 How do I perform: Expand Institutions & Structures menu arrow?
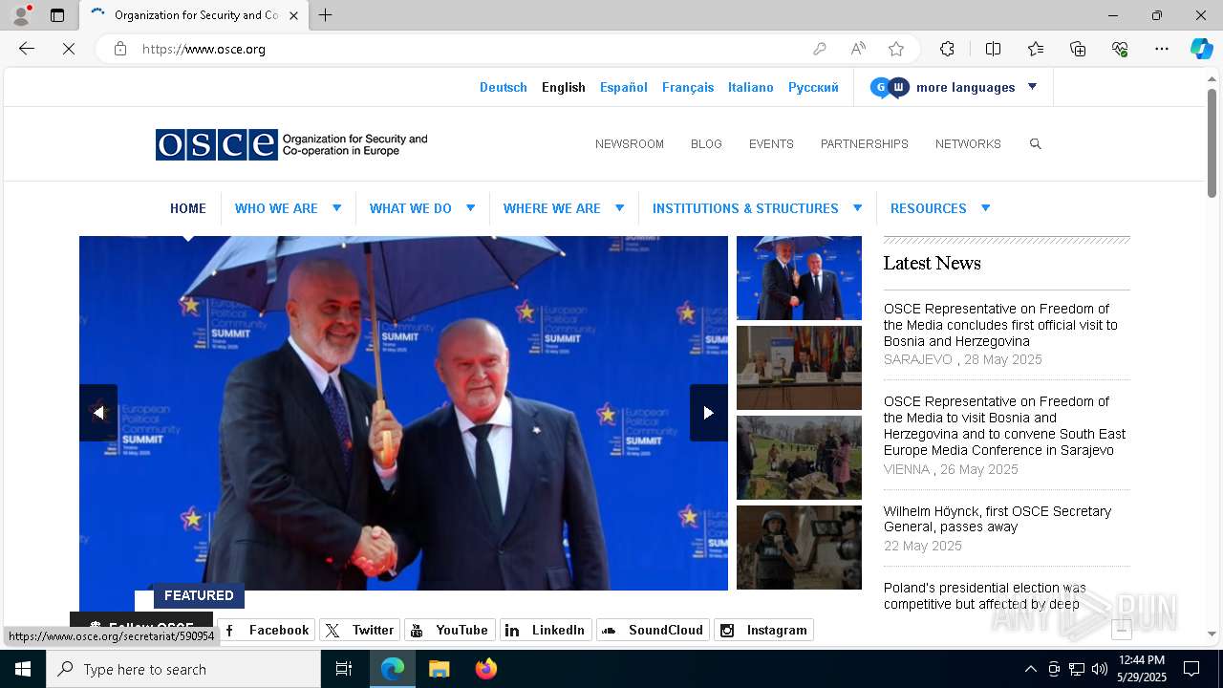coord(857,207)
